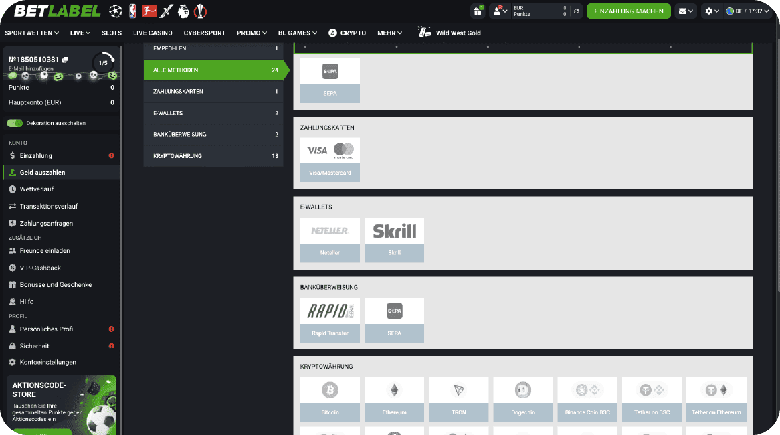The image size is (780, 435).
Task: Expand the Mehr dropdown menu
Action: pyautogui.click(x=389, y=33)
